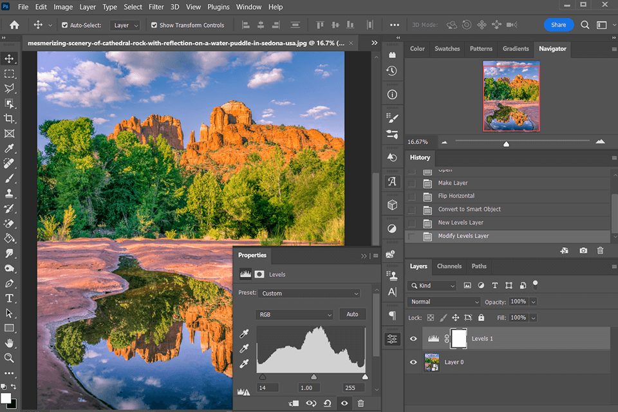
Task: Switch to the Swatches tab
Action: coord(447,49)
